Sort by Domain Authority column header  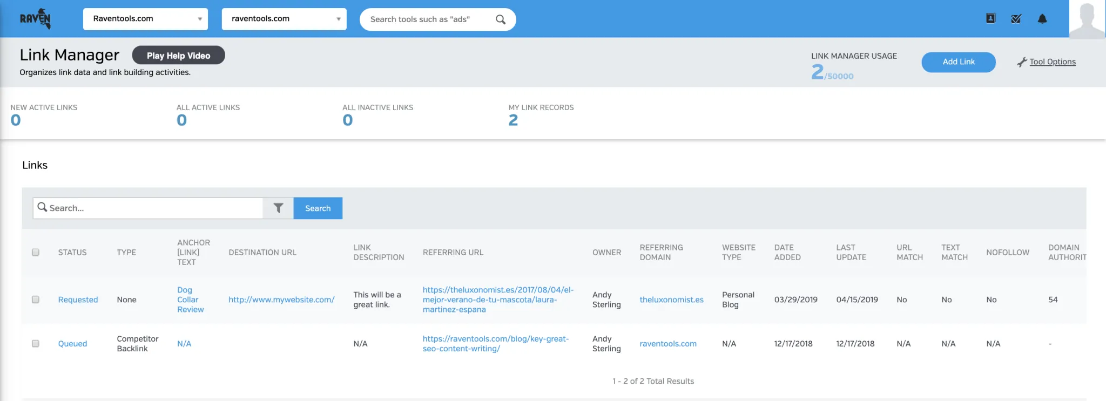coord(1067,252)
